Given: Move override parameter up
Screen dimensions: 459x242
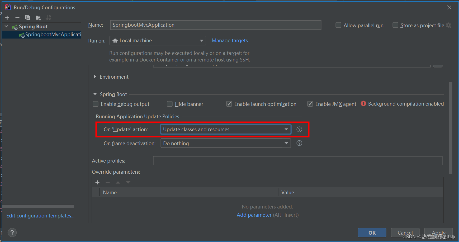Looking at the screenshot, I should click(118, 182).
